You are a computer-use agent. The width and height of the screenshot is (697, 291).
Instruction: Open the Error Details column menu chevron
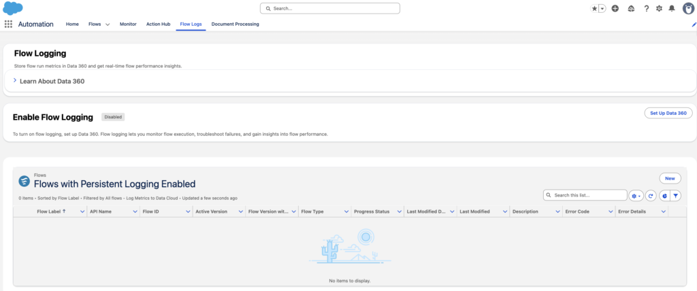[663, 212]
